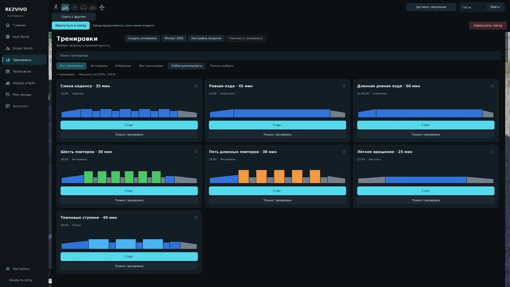Click the Импорт ZWO button
Screen dimensions: 510x287
pos(174,38)
